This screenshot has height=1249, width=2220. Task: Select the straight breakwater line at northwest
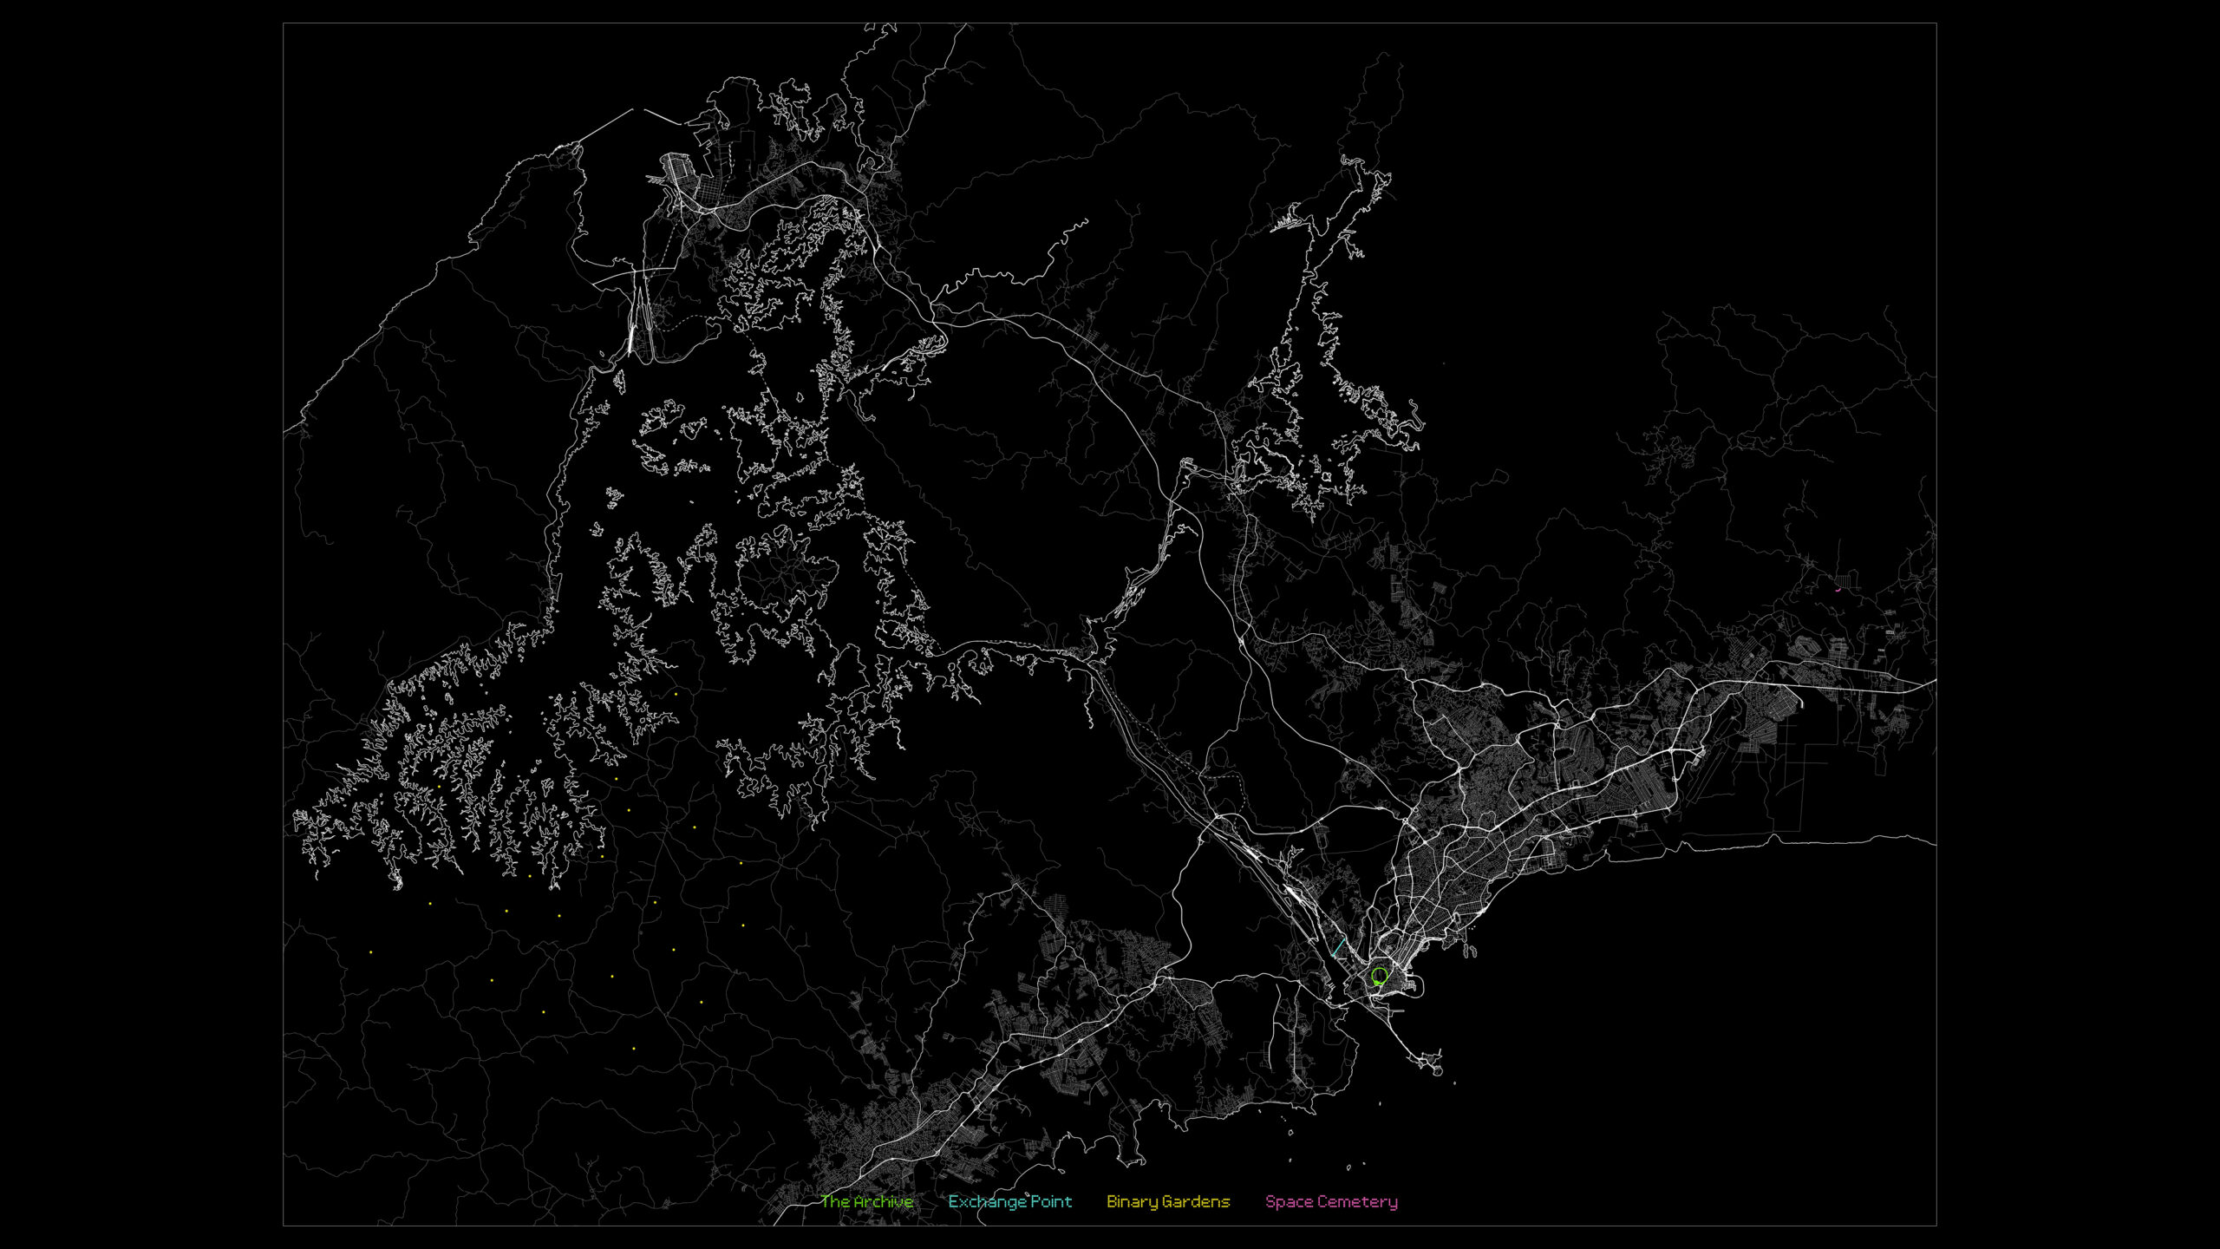pyautogui.click(x=607, y=124)
